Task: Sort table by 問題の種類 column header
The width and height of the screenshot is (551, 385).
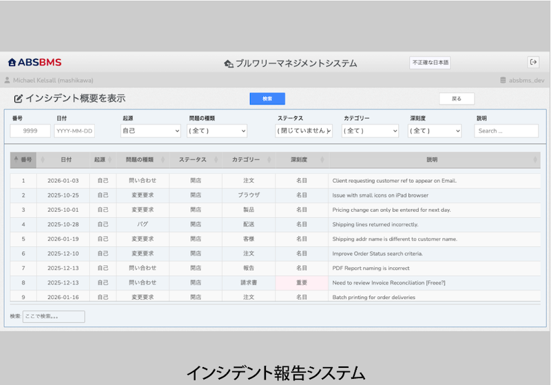Action: 143,159
